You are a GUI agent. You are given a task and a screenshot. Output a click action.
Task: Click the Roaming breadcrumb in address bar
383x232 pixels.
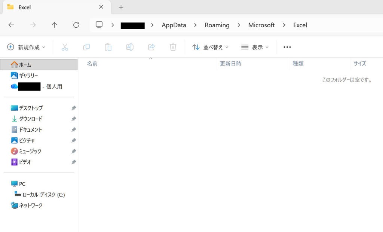[217, 25]
